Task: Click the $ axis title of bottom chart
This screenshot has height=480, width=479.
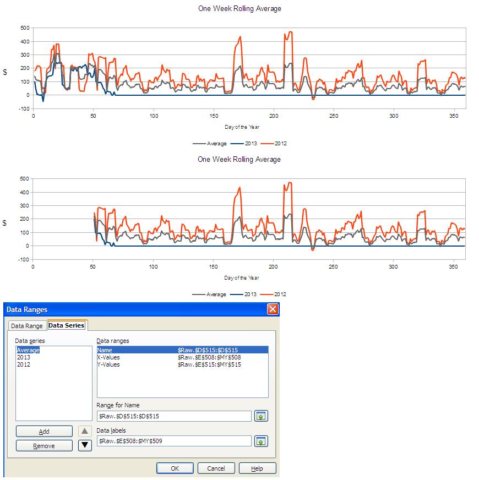Action: 4,223
